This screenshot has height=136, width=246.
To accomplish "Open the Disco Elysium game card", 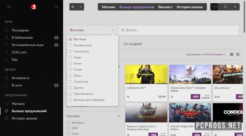I will click(228, 83).
